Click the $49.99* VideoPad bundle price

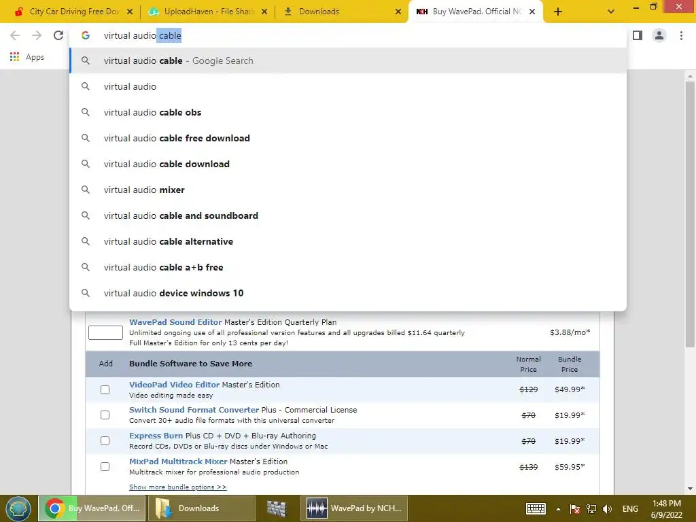coord(570,389)
